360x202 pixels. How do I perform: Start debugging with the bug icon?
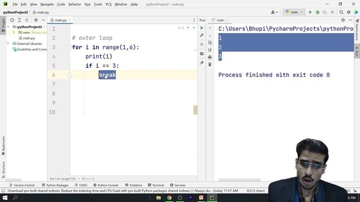coord(317,12)
